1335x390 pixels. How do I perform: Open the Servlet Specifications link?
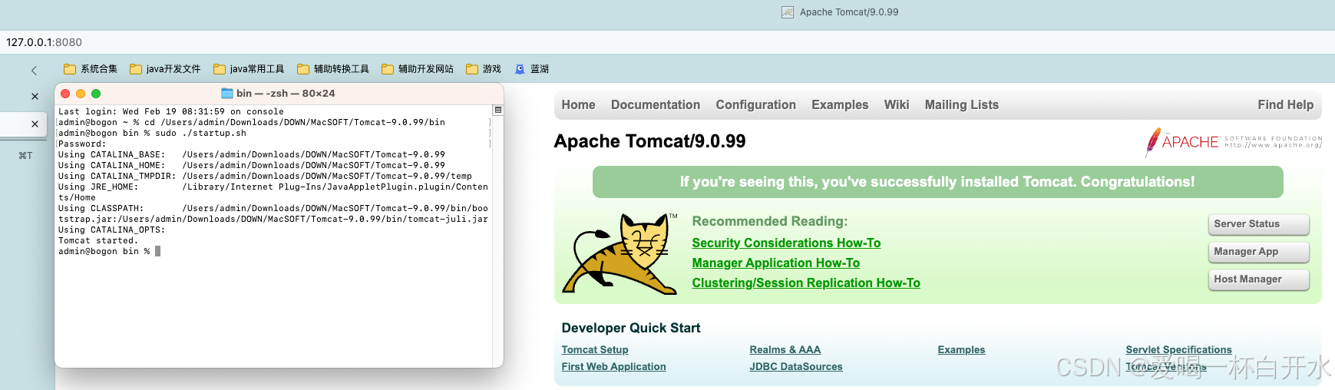(x=1178, y=350)
